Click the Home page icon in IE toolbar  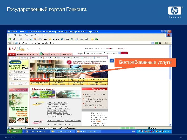[x=35, y=39]
